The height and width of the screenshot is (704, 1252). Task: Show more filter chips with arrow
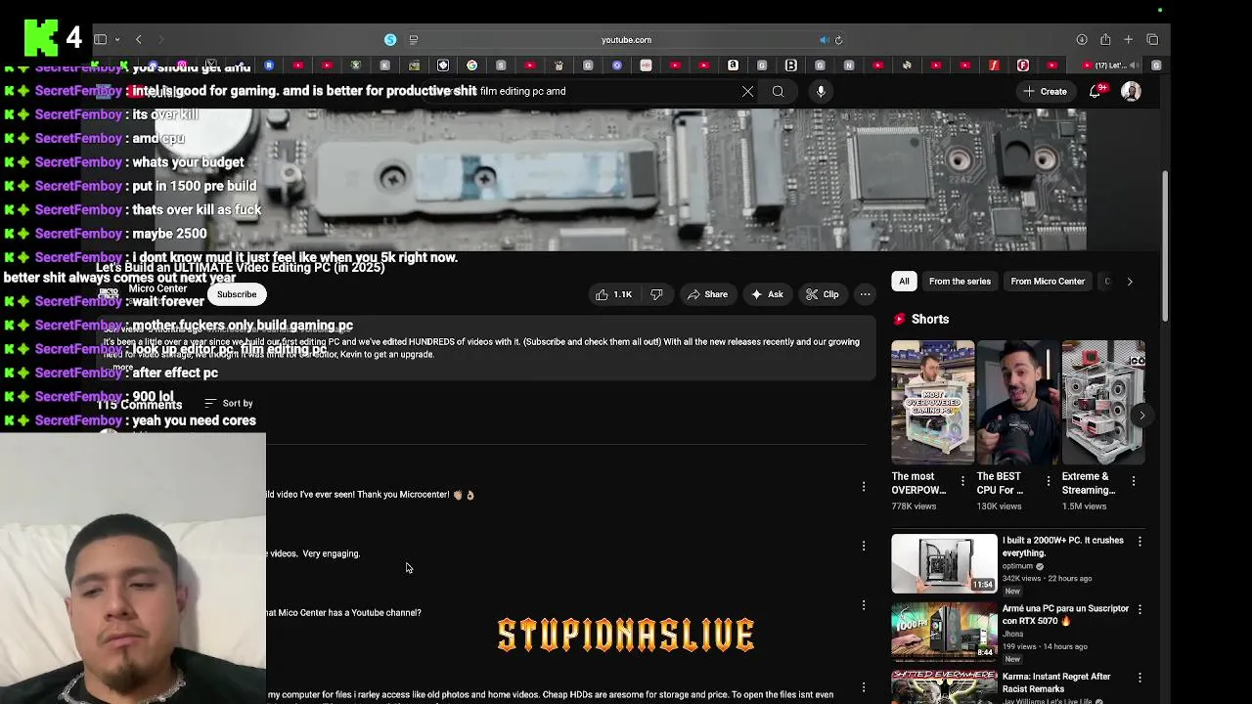coord(1130,282)
